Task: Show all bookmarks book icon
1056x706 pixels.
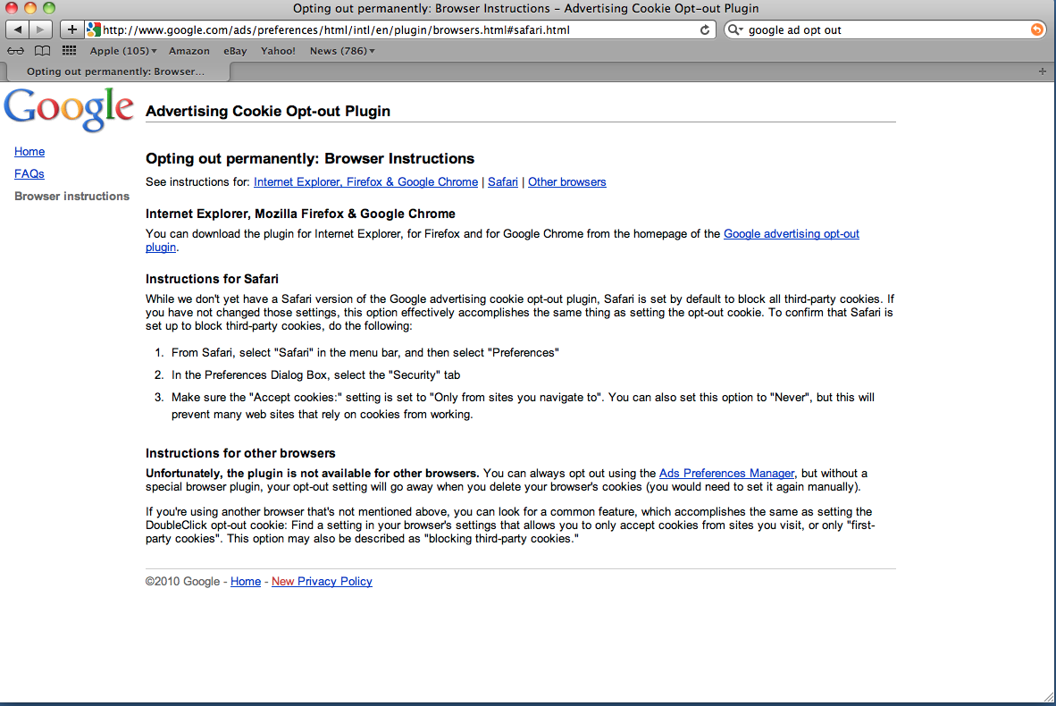Action: pyautogui.click(x=42, y=51)
